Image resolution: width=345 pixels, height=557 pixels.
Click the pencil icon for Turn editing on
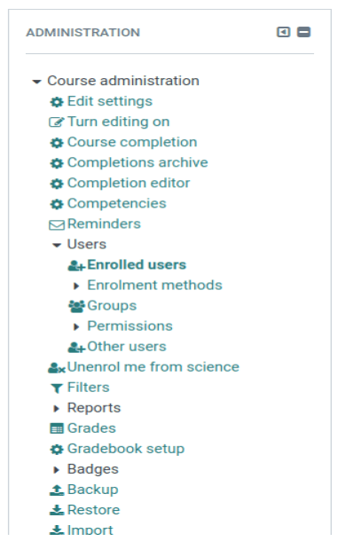coord(57,122)
